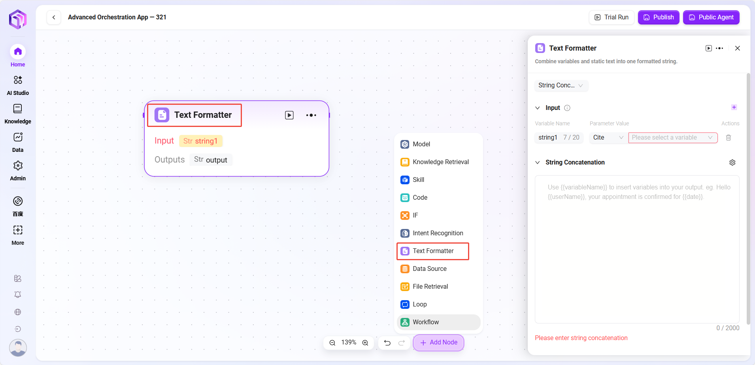Collapse the String Concatenation section
The height and width of the screenshot is (365, 755).
(538, 163)
